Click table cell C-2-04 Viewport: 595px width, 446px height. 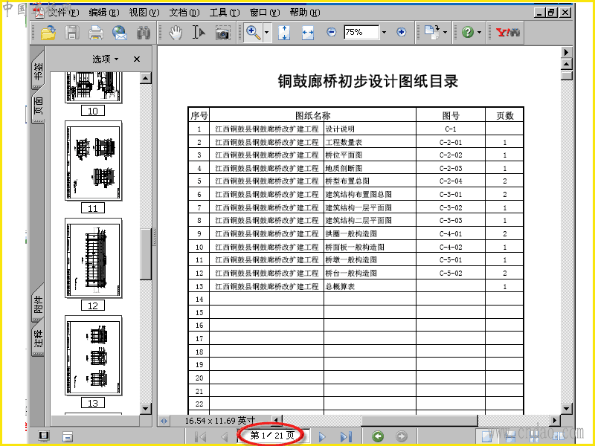pos(451,181)
